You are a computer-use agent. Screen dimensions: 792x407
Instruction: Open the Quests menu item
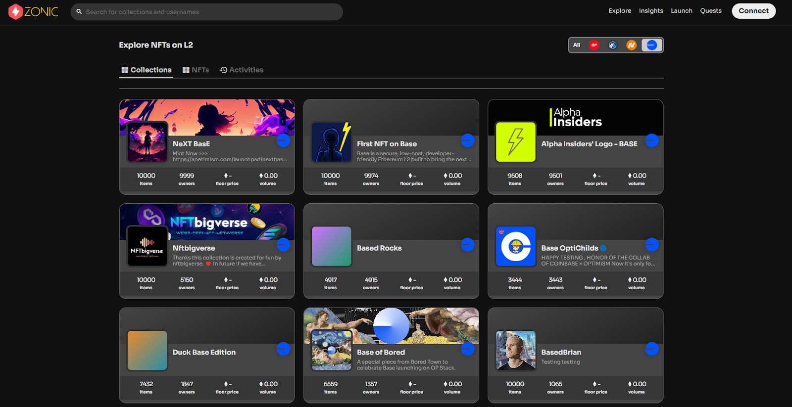pyautogui.click(x=711, y=11)
